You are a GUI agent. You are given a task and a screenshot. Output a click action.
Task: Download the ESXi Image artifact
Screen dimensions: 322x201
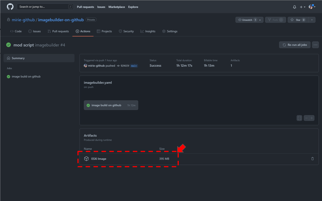point(99,159)
